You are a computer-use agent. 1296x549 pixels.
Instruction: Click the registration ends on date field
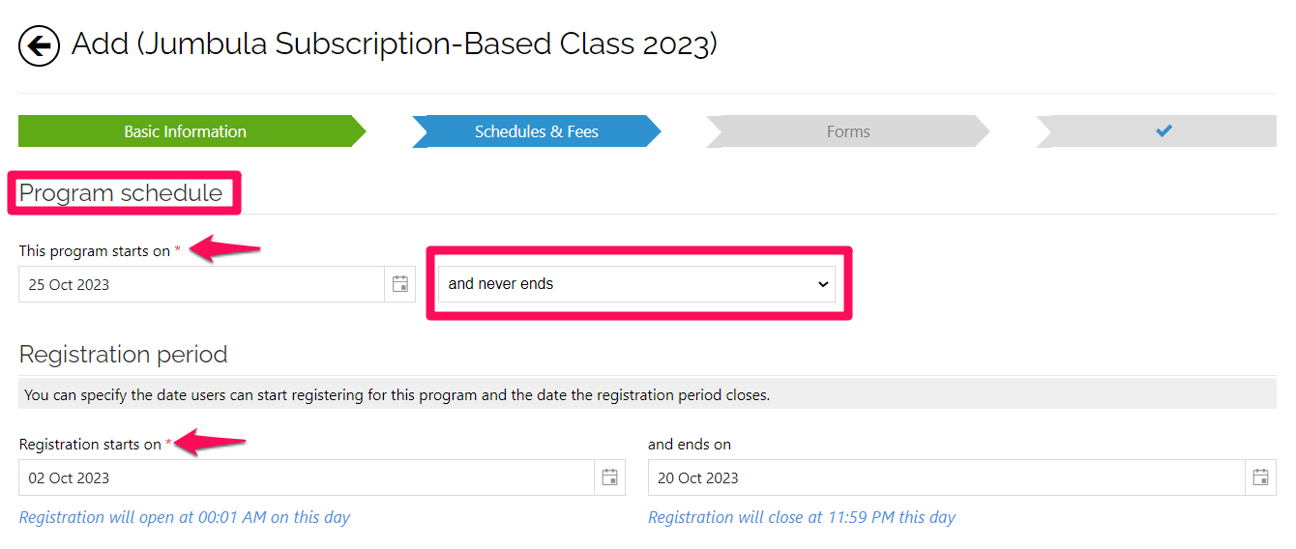point(947,477)
